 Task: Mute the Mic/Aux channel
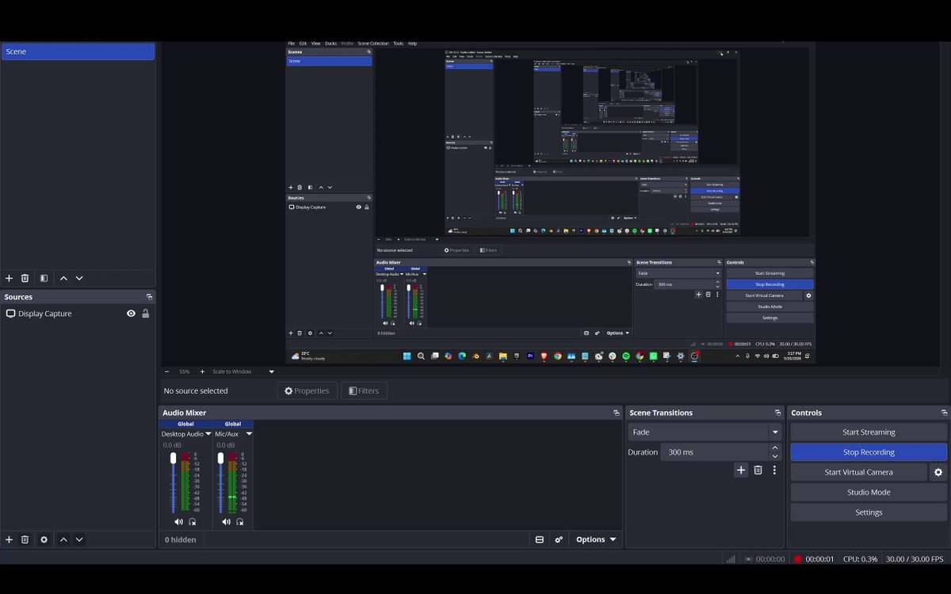click(226, 522)
